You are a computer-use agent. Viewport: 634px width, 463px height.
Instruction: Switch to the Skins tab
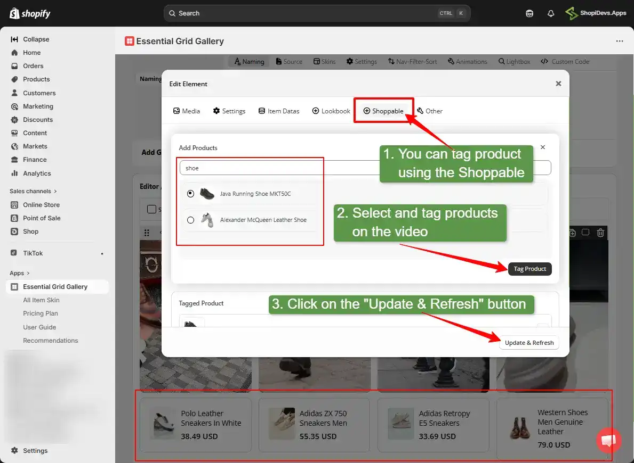click(x=325, y=61)
